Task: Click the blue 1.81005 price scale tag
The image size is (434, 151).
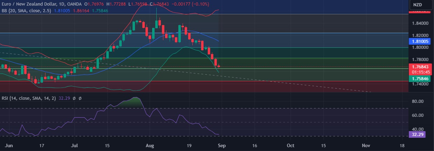Action: click(x=420, y=41)
